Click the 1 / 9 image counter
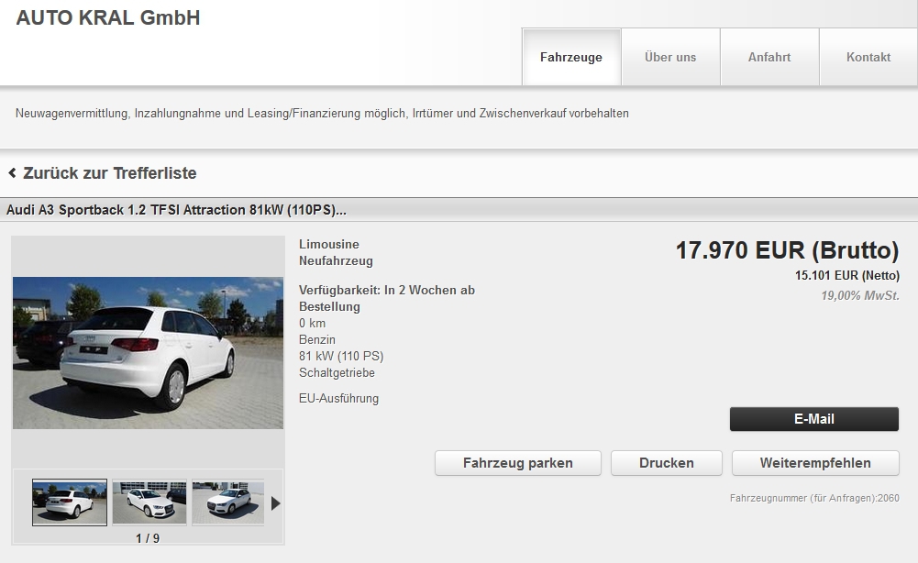918x563 pixels. pos(148,538)
